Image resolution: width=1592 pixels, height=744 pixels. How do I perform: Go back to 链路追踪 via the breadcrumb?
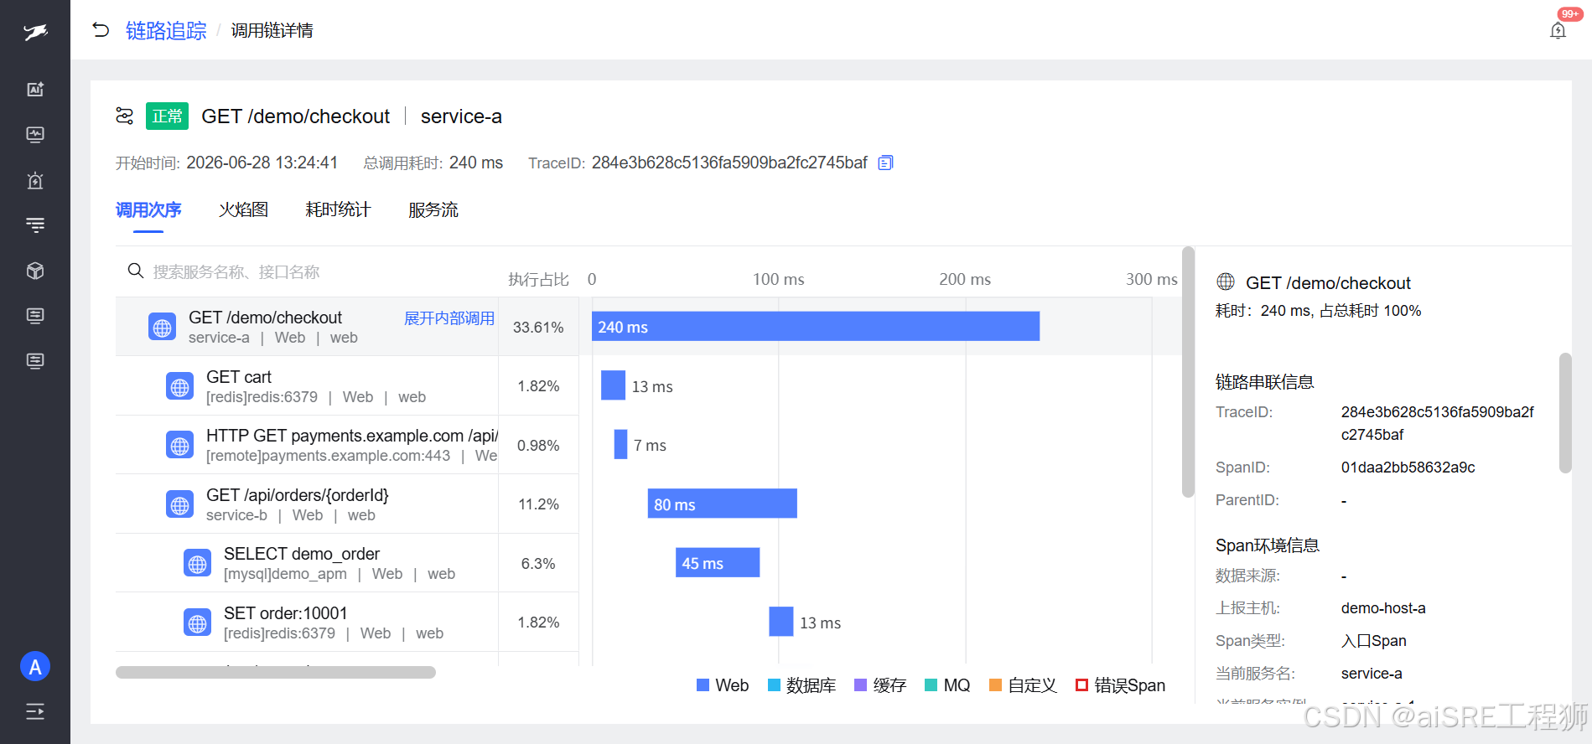point(166,31)
